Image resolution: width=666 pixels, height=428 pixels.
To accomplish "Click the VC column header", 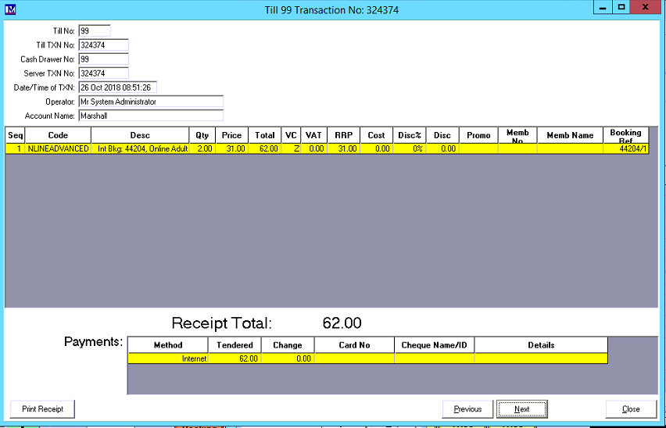I will (x=291, y=135).
